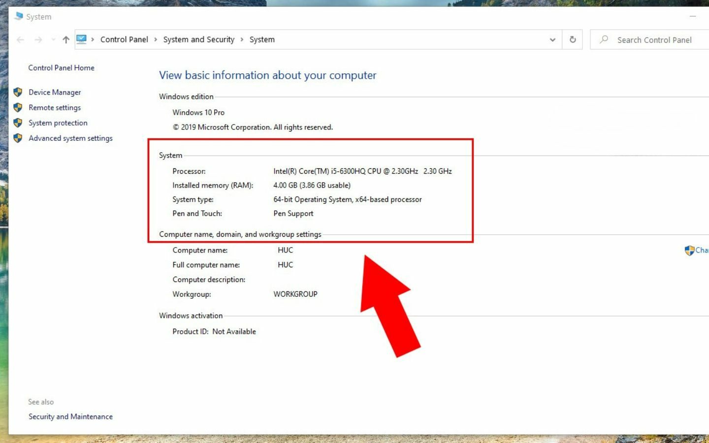
Task: Expand chevron after Control Panel breadcrumb
Action: (156, 39)
